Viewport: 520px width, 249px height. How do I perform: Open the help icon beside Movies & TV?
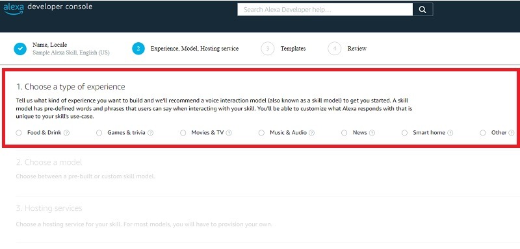229,133
